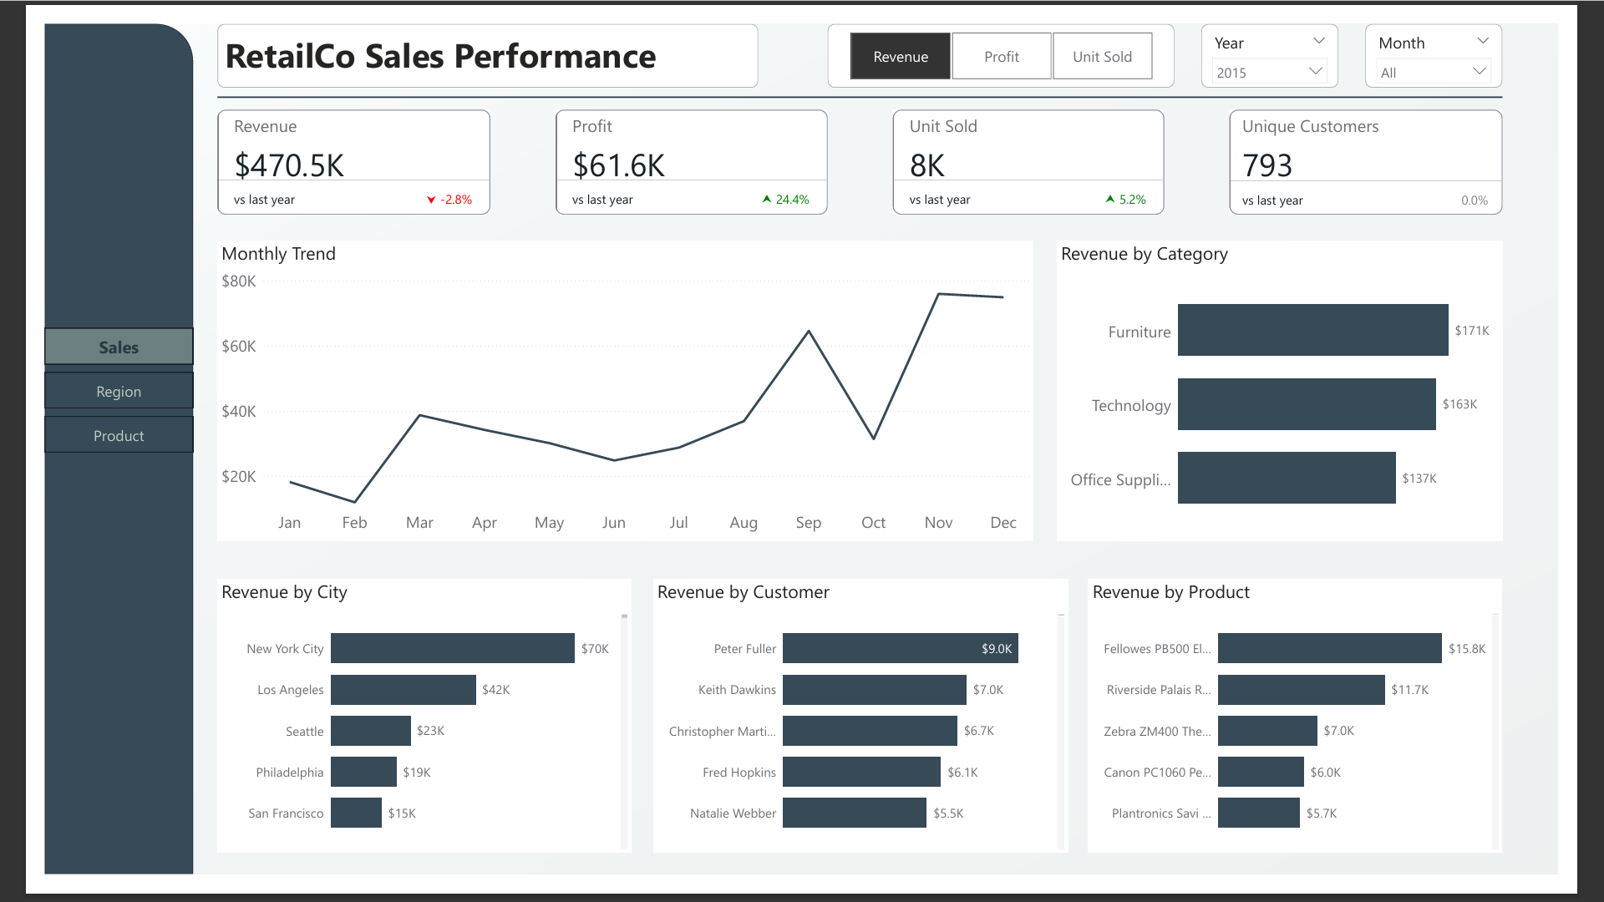Click the Furniture category bar
Image resolution: width=1604 pixels, height=902 pixels.
(1312, 330)
